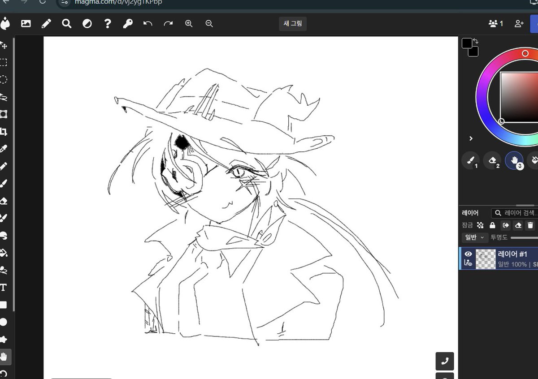Select the Paint bucket fill tool in sidebar
Viewport: 538px width, 379px height.
tap(3, 253)
